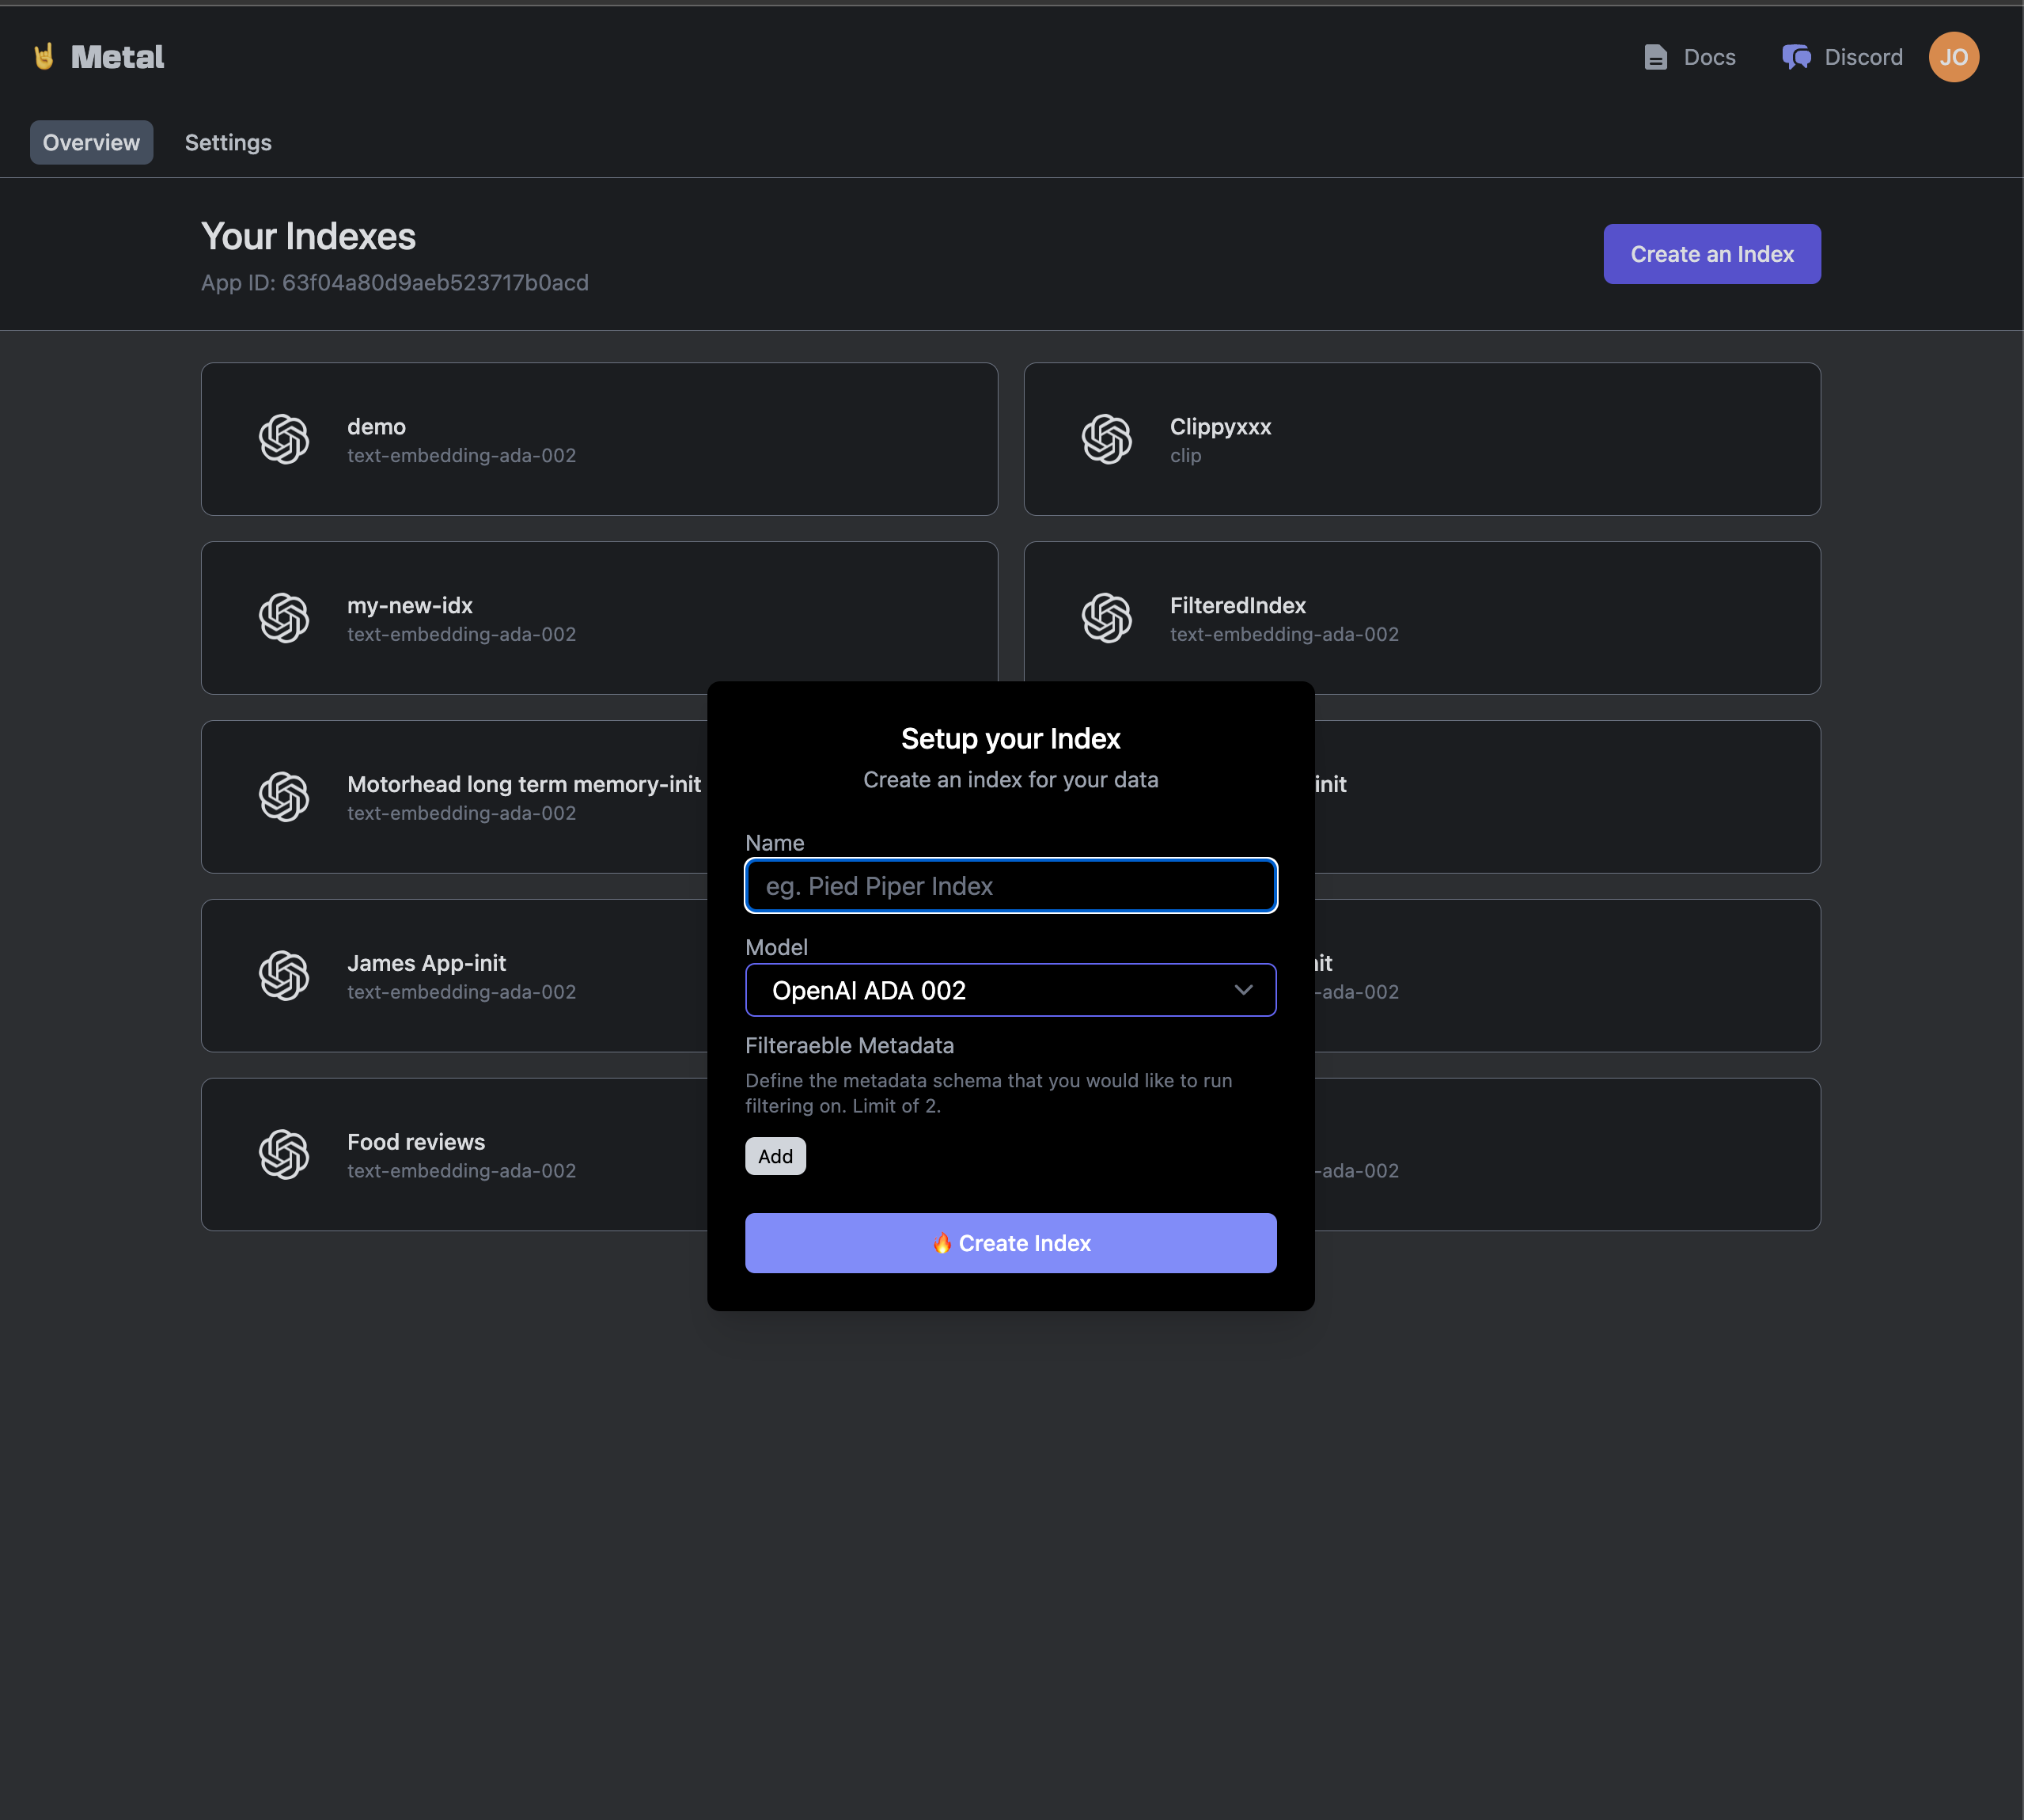Click the Metal rock-hand logo icon
Viewport: 2024px width, 1820px height.
coord(44,57)
